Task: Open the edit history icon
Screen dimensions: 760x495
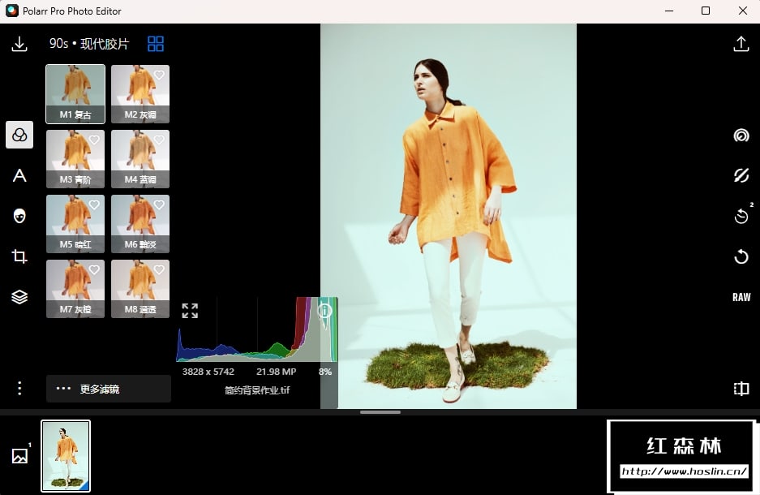Action: coord(741,216)
